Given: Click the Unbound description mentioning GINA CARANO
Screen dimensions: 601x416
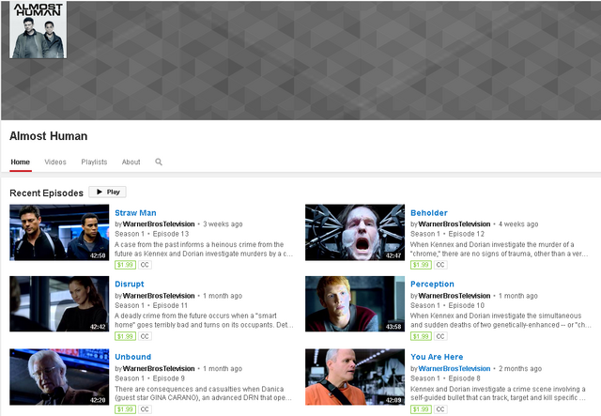Looking at the screenshot, I should point(203,393).
